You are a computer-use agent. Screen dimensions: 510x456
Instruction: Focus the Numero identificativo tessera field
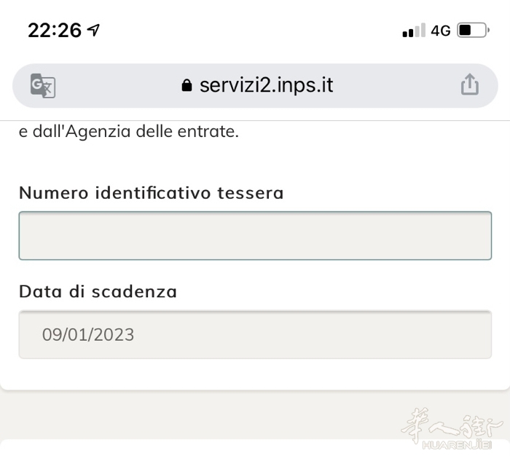(x=255, y=235)
